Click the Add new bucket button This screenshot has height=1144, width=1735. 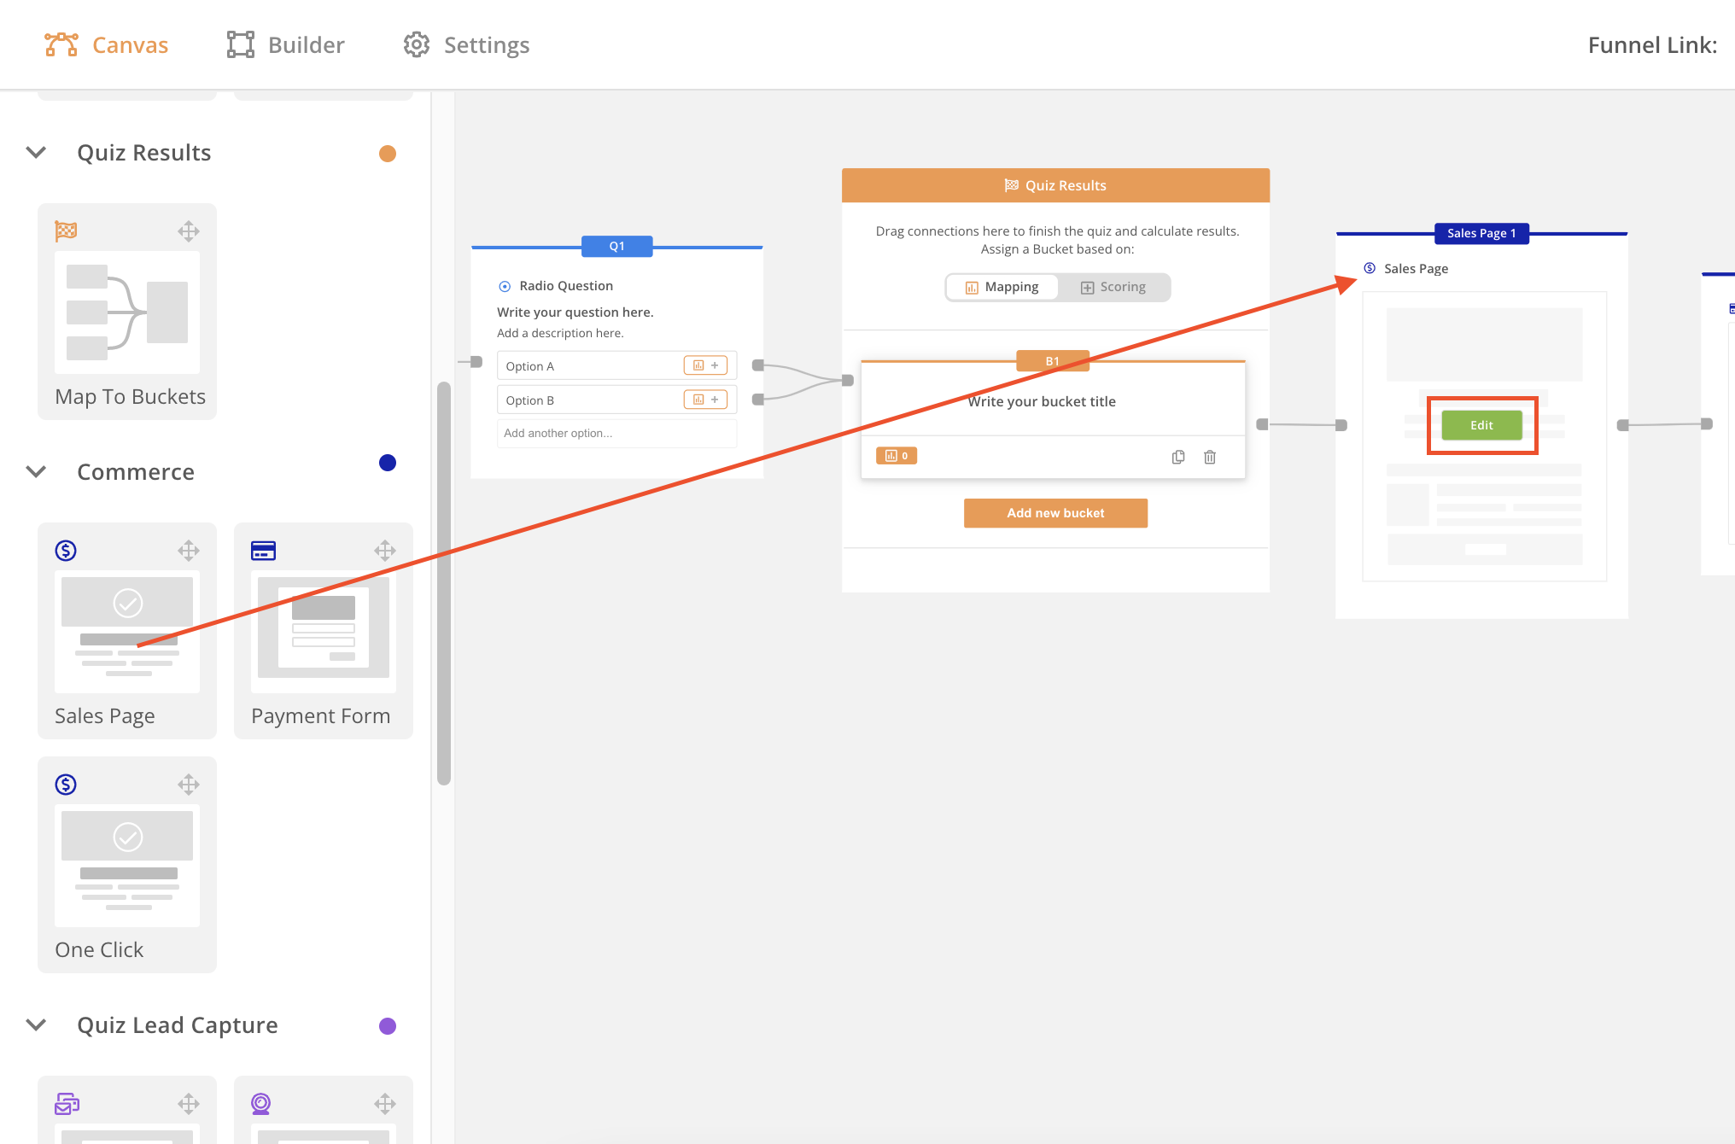coord(1055,513)
